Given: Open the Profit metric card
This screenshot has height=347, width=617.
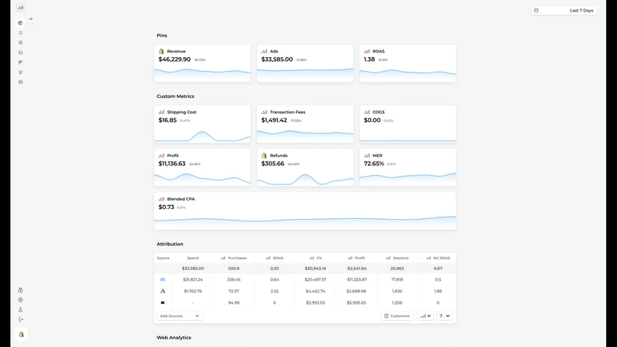Looking at the screenshot, I should 202,167.
